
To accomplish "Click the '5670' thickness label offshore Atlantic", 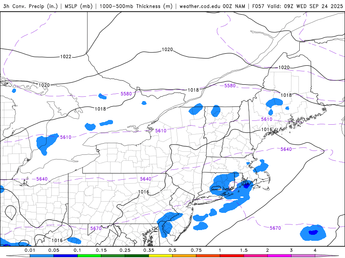I will [275, 228].
